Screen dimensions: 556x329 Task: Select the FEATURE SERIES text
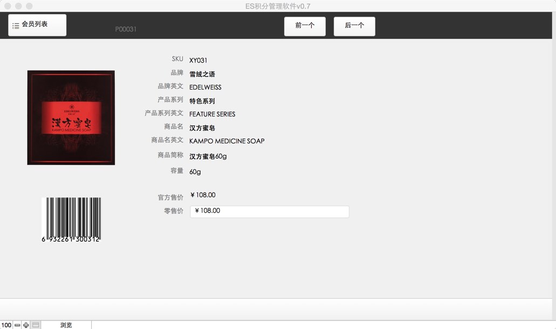tap(212, 114)
